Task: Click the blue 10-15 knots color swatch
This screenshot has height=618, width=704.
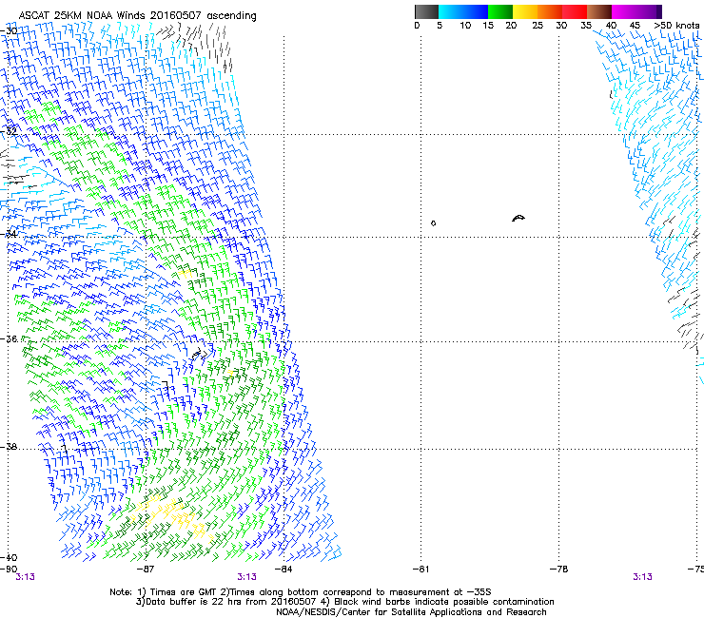Action: [476, 11]
